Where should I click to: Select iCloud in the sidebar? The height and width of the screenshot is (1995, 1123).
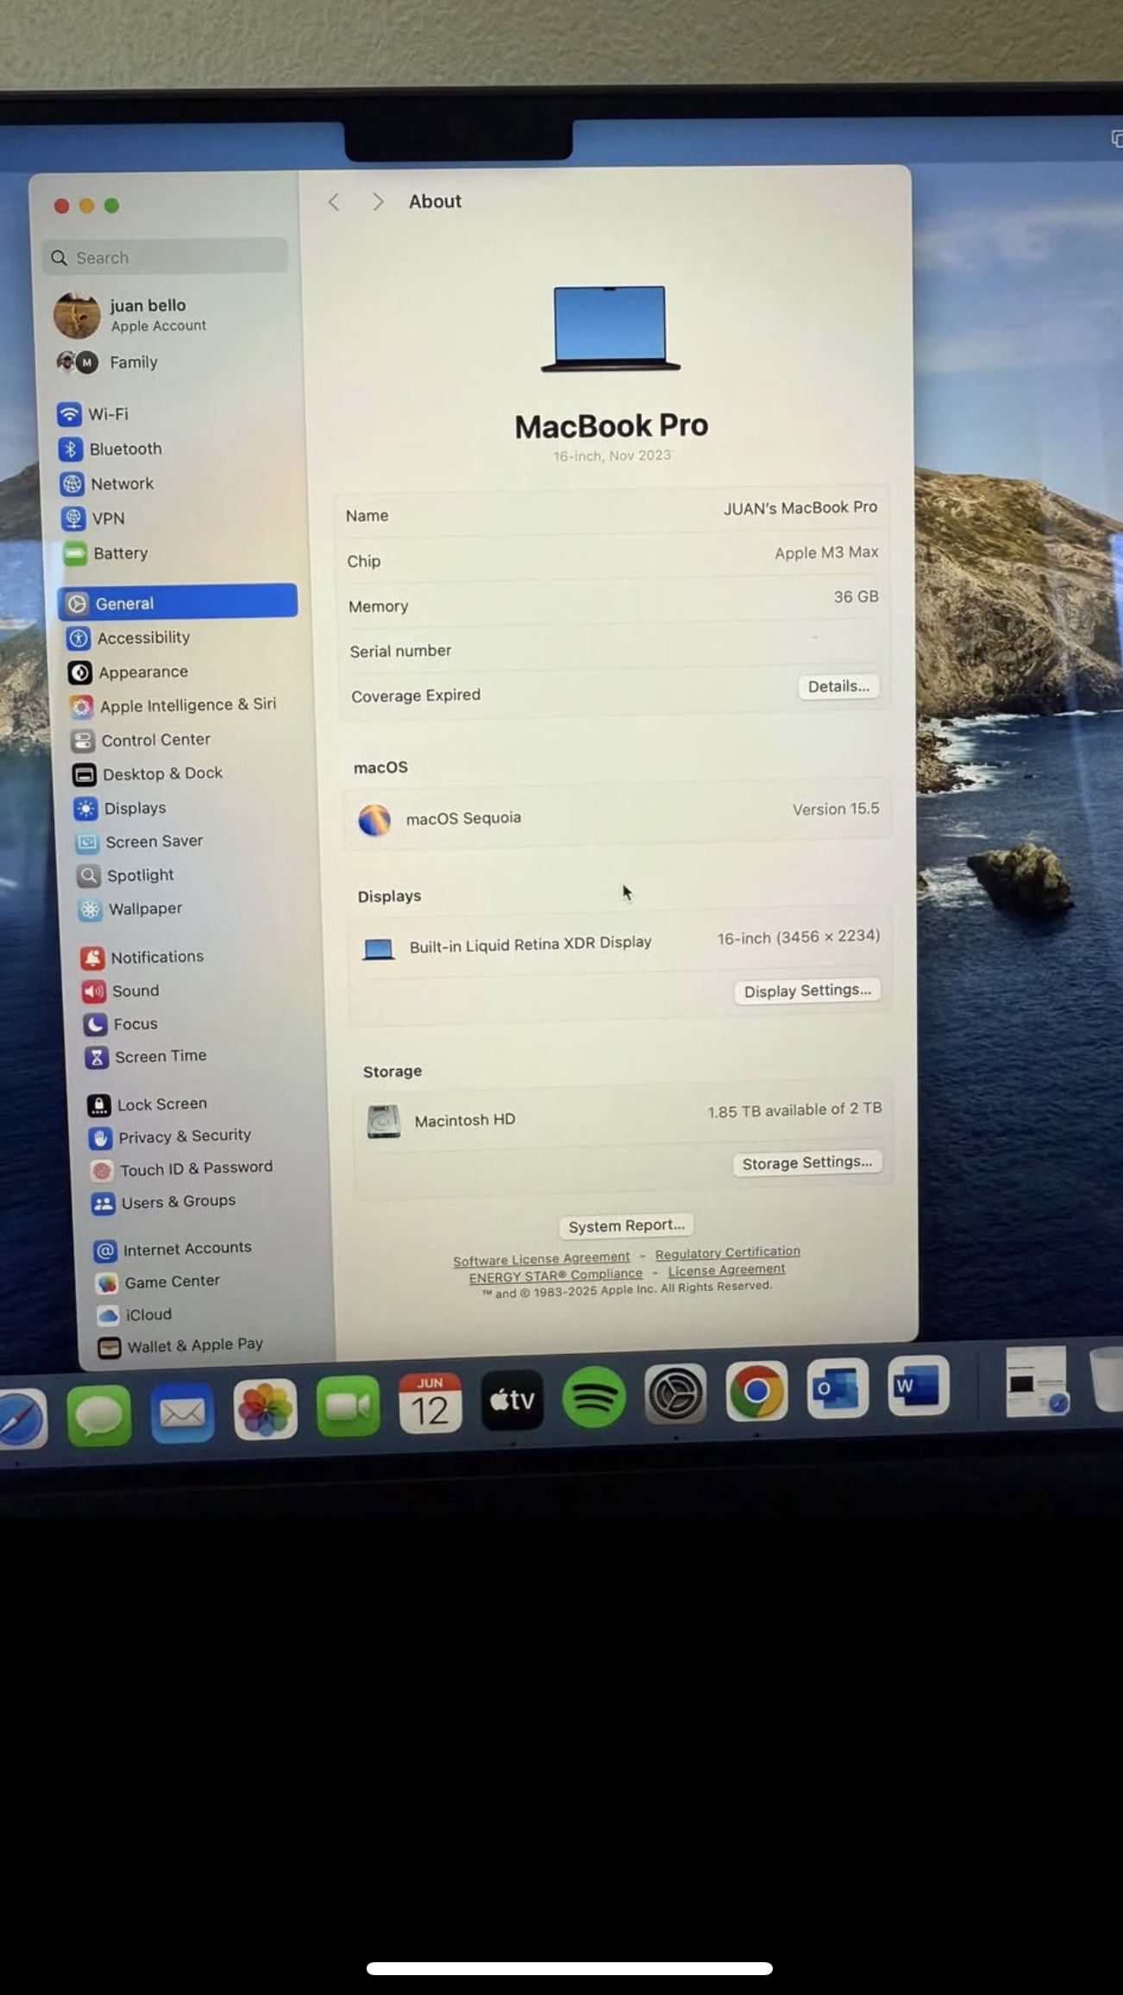coord(135,1315)
